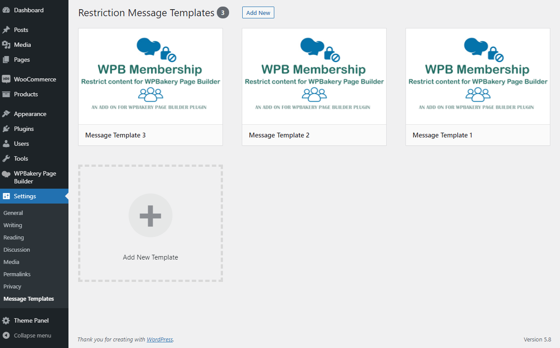Open Theme Panel menu label
This screenshot has width=560, height=348.
(31, 320)
